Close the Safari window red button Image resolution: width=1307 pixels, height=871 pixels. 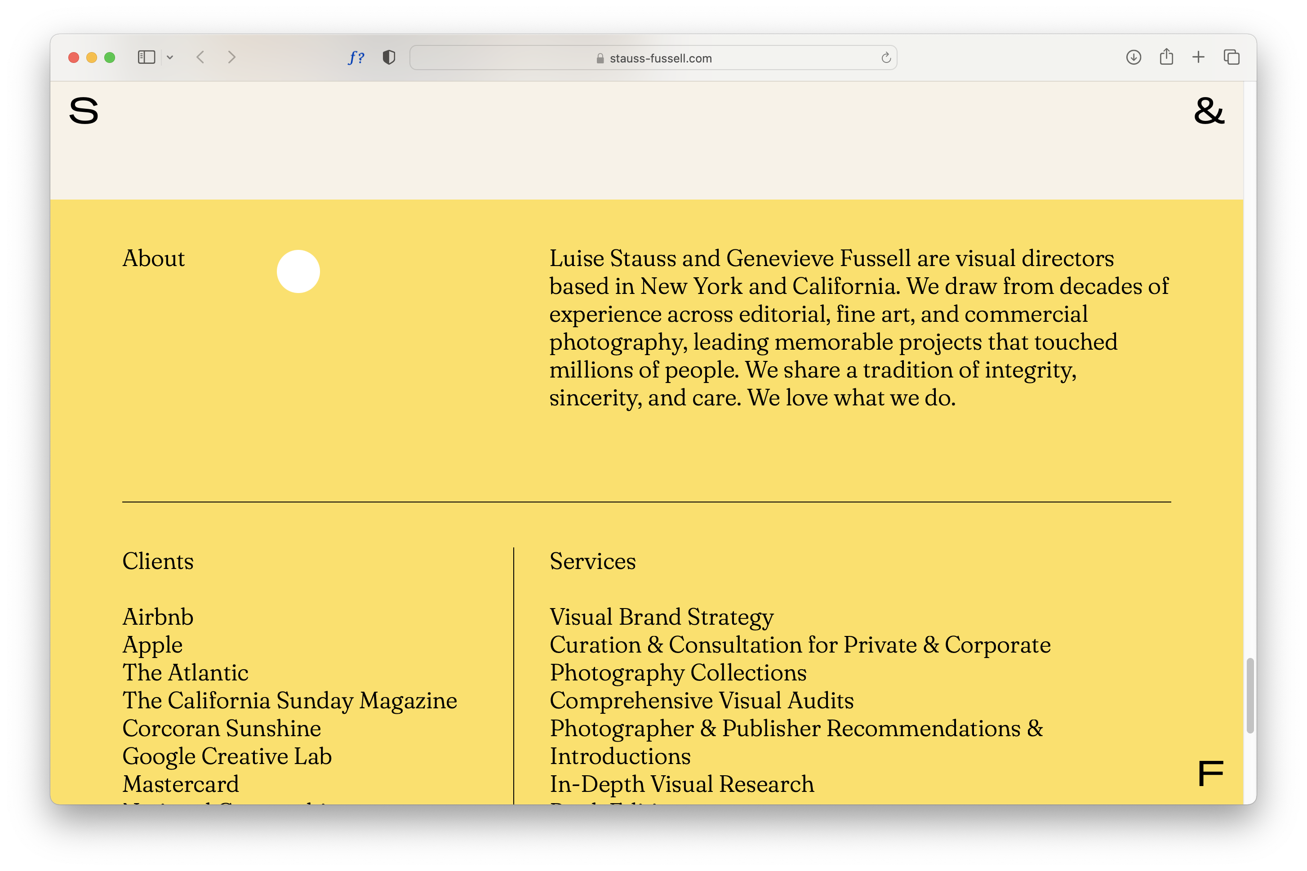pyautogui.click(x=73, y=57)
